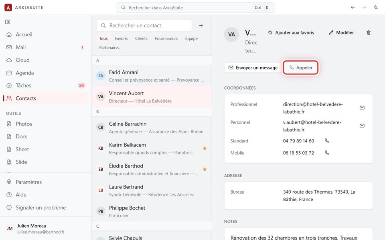Image resolution: width=385 pixels, height=240 pixels.
Task: Open contact Farid Amrani
Action: 152,76
